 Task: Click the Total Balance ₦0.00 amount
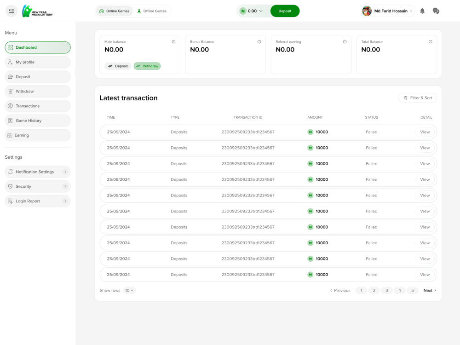point(370,50)
